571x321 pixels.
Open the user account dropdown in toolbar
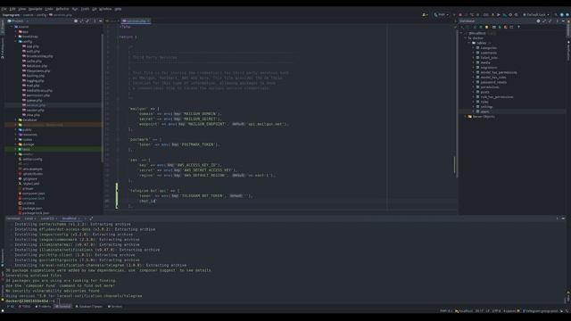coord(425,15)
